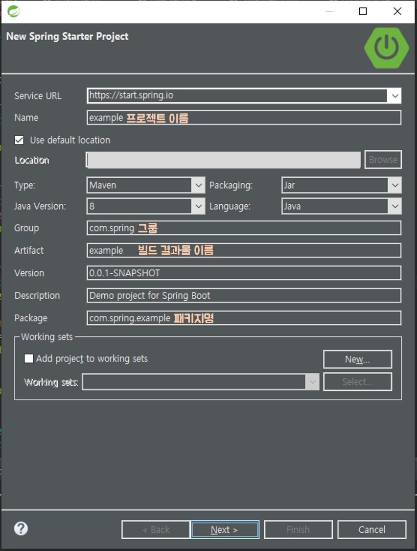Open the Language Java dropdown
The image size is (417, 551).
click(341, 206)
